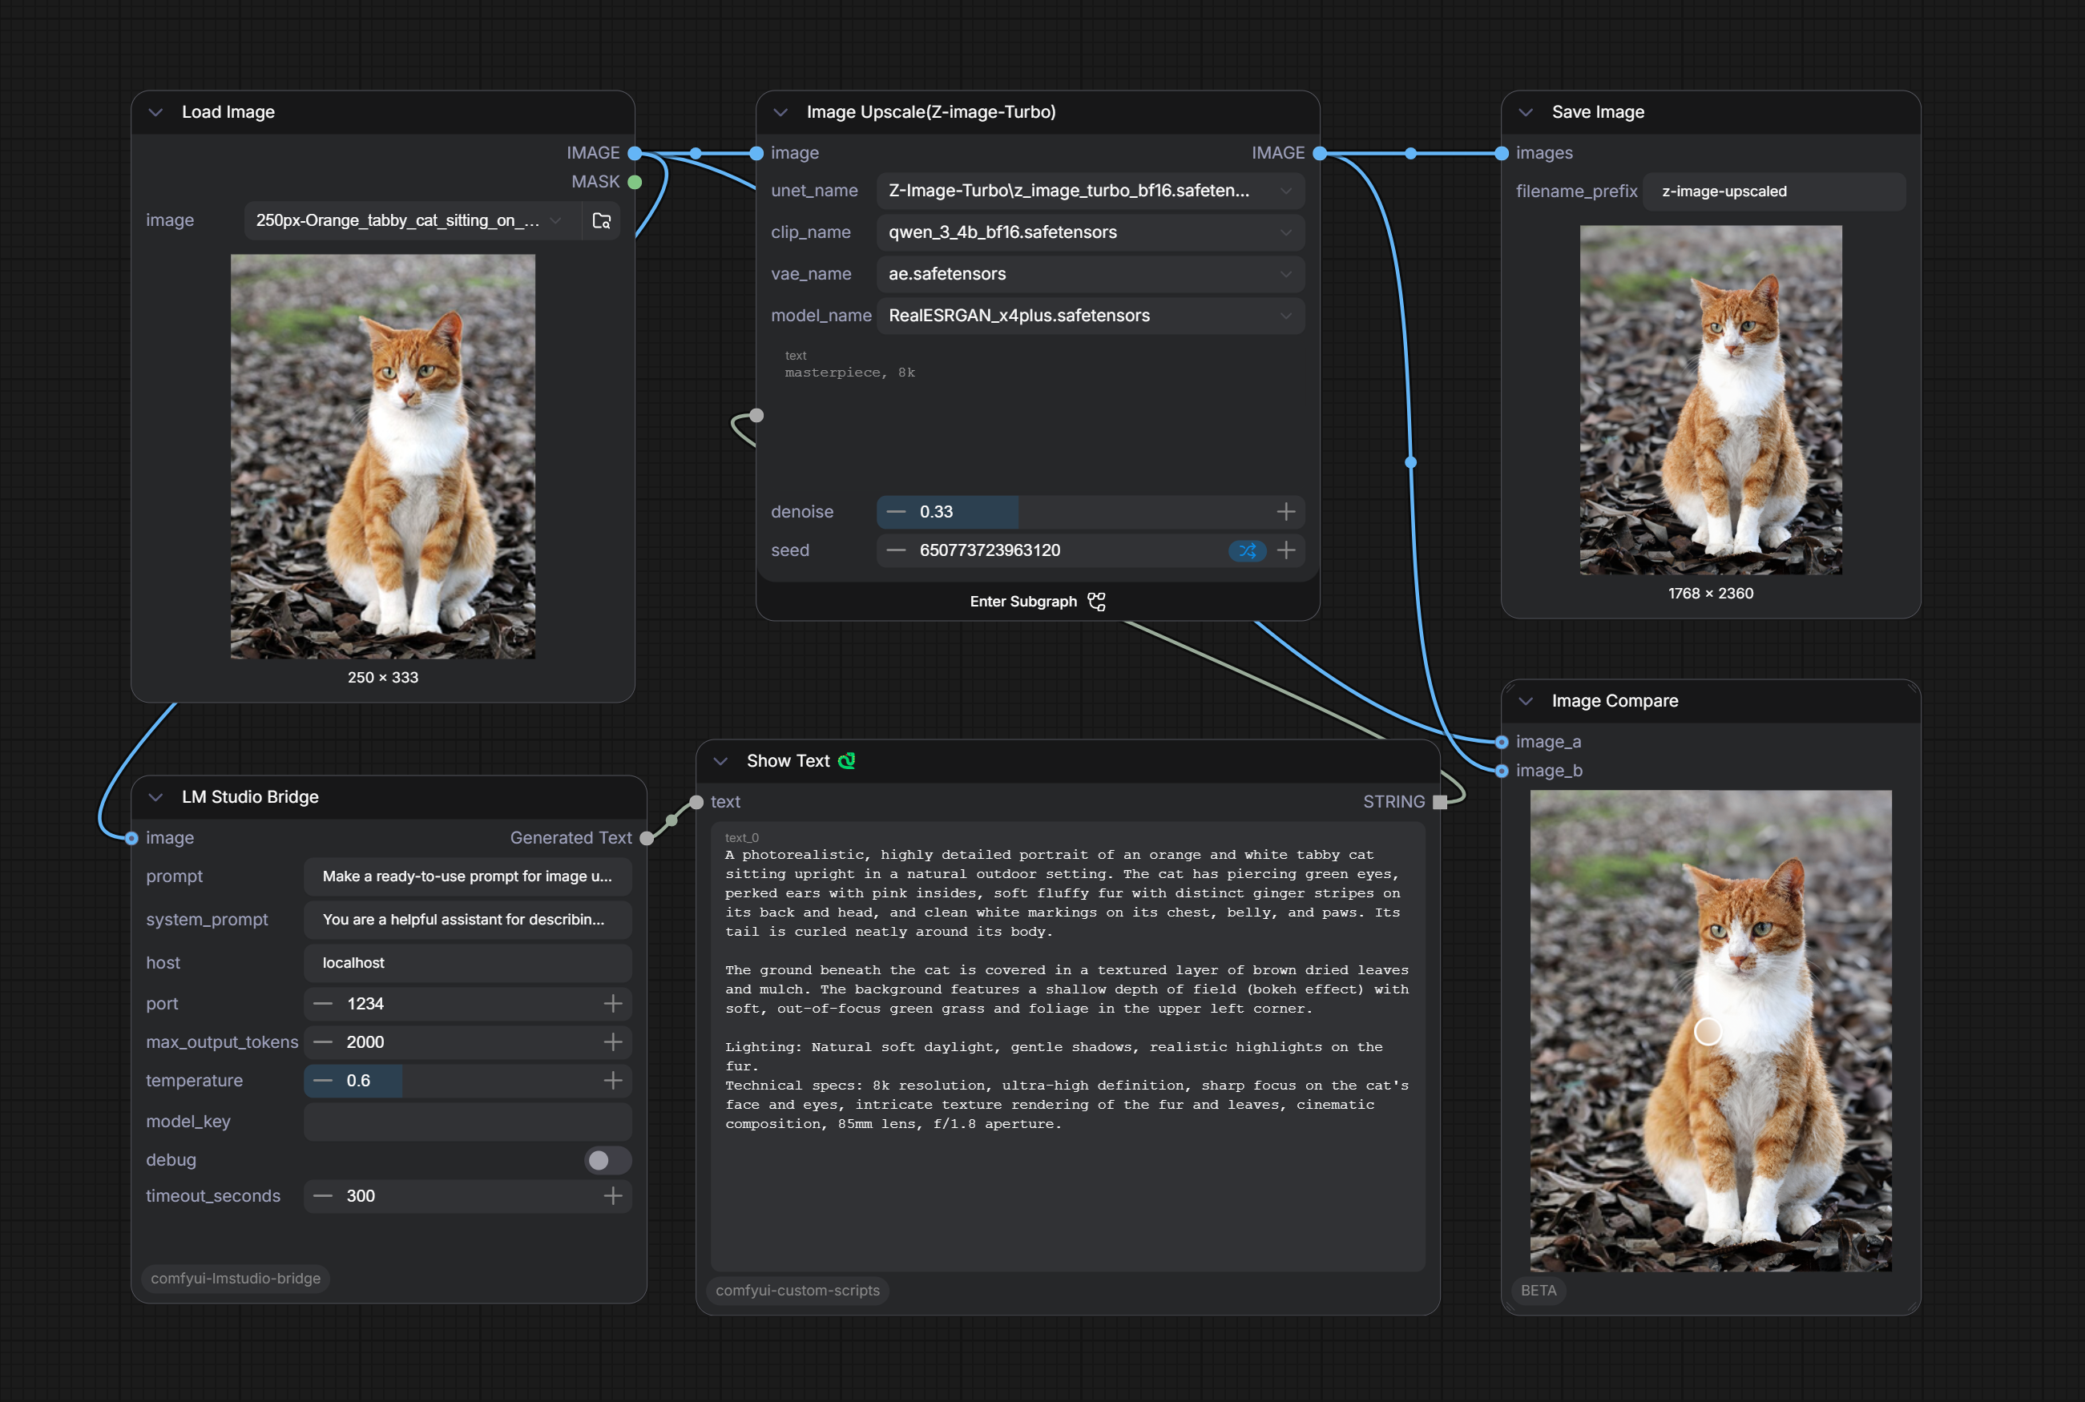The height and width of the screenshot is (1402, 2085).
Task: Increase the port value with plus
Action: [x=612, y=1004]
